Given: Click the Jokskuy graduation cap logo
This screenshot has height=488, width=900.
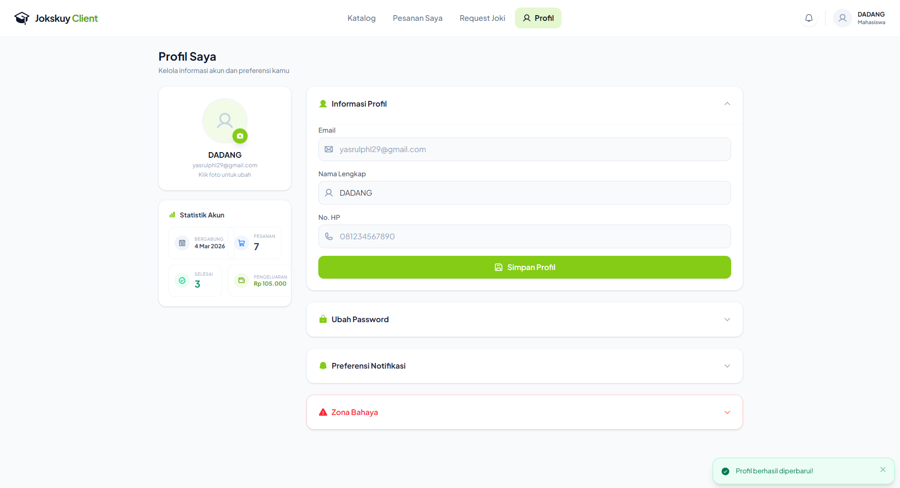Looking at the screenshot, I should coord(22,18).
